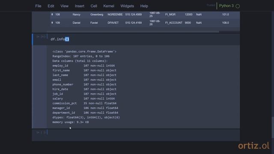Click the empty code cell at bottom

[x=143, y=135]
